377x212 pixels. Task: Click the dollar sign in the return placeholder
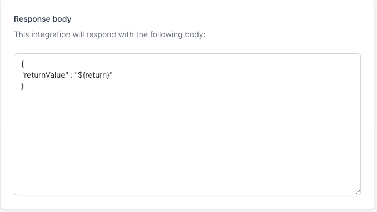[x=80, y=75]
